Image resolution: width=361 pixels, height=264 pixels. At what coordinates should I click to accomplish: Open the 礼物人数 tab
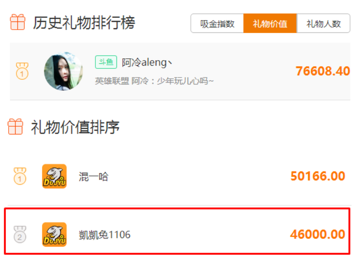[324, 23]
